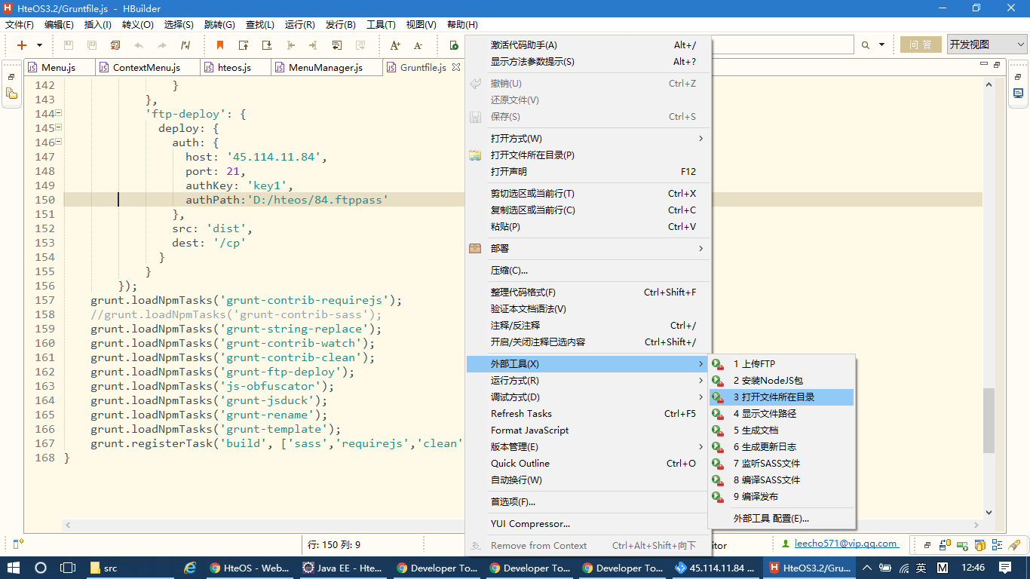Click the 部署 deploy icon in the context menu
The width and height of the screenshot is (1030, 579).
click(474, 247)
